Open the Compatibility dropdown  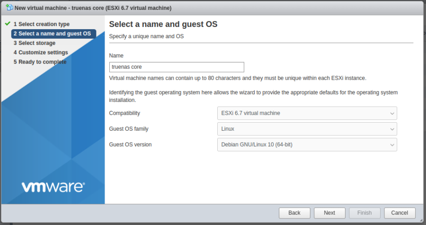coord(307,113)
